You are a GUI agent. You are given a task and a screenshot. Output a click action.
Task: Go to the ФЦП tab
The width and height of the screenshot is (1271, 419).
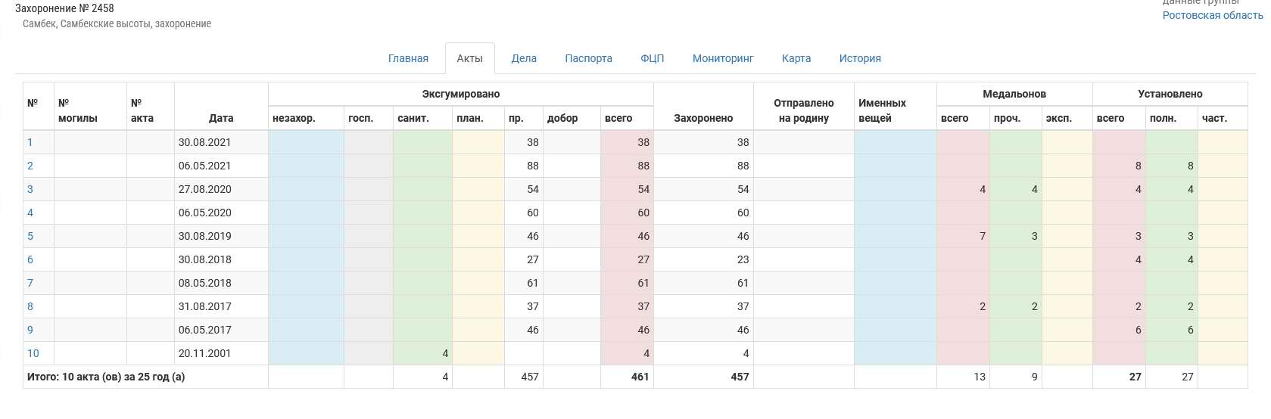pyautogui.click(x=652, y=58)
